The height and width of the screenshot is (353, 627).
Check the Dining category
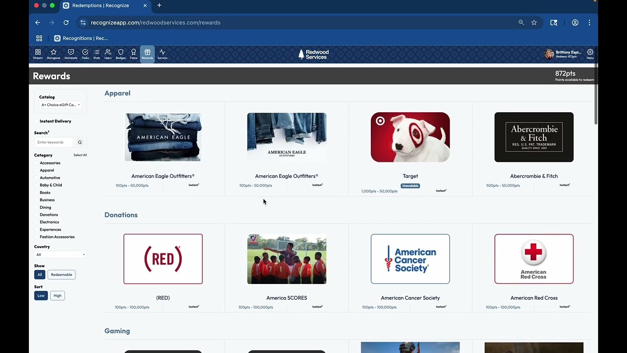(x=36, y=207)
